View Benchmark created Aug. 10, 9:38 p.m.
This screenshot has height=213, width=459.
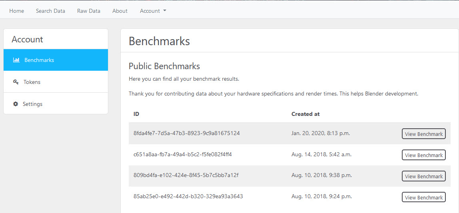pos(423,176)
